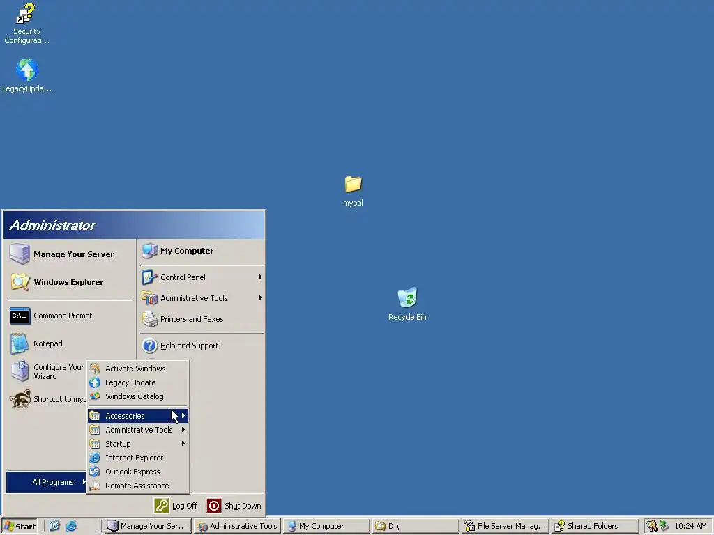Click the All Programs arrow
This screenshot has width=714, height=535.
coord(84,482)
